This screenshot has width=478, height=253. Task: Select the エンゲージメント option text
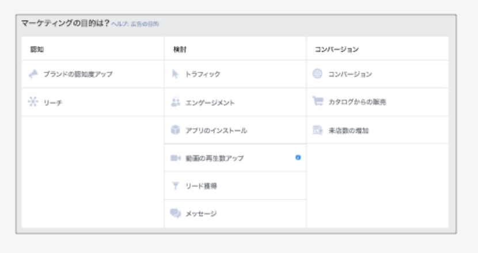[x=210, y=102]
